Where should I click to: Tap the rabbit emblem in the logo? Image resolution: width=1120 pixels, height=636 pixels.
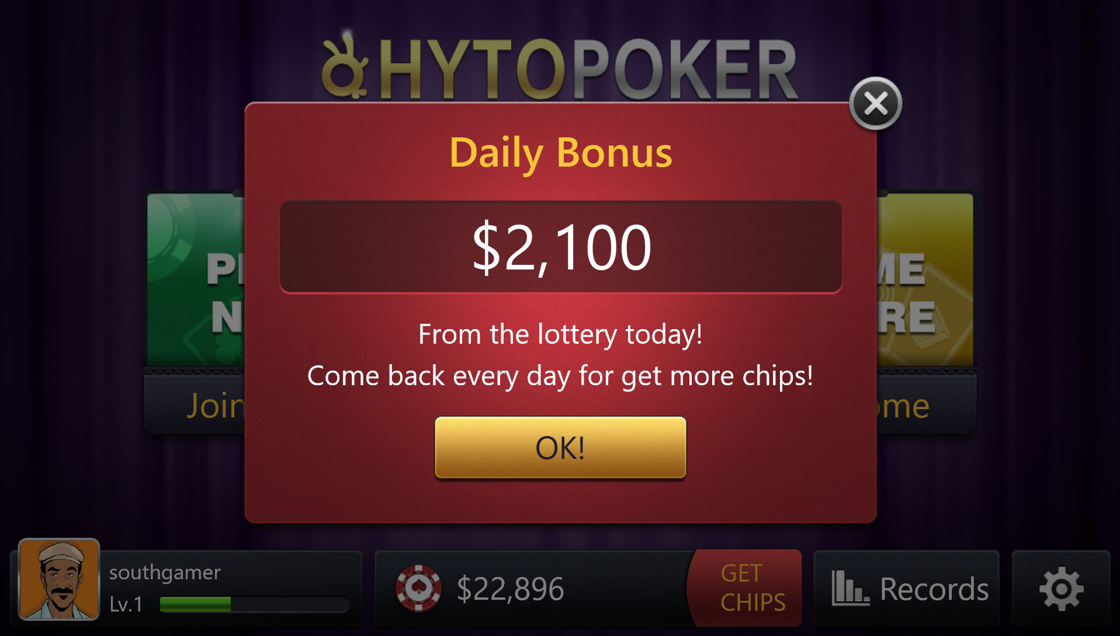tap(345, 66)
